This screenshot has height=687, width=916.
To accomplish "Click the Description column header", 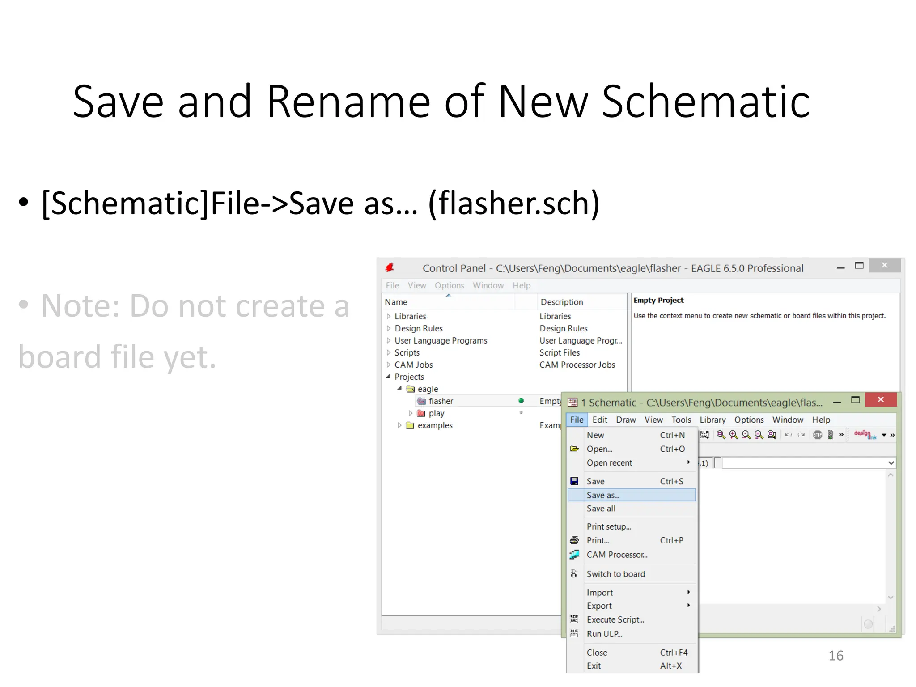I will [581, 301].
